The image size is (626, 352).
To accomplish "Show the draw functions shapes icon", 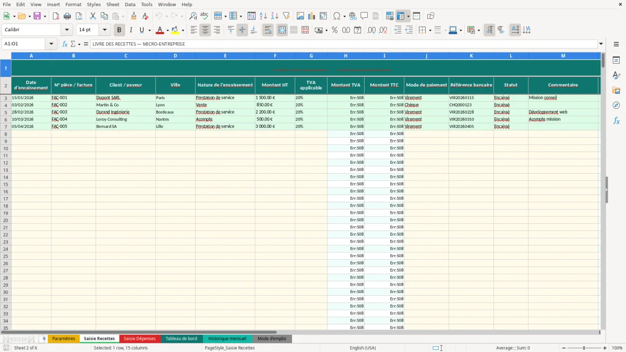I will click(x=431, y=16).
